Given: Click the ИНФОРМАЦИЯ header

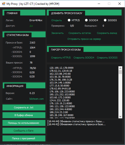Looking at the screenshot, I should click(15, 86).
